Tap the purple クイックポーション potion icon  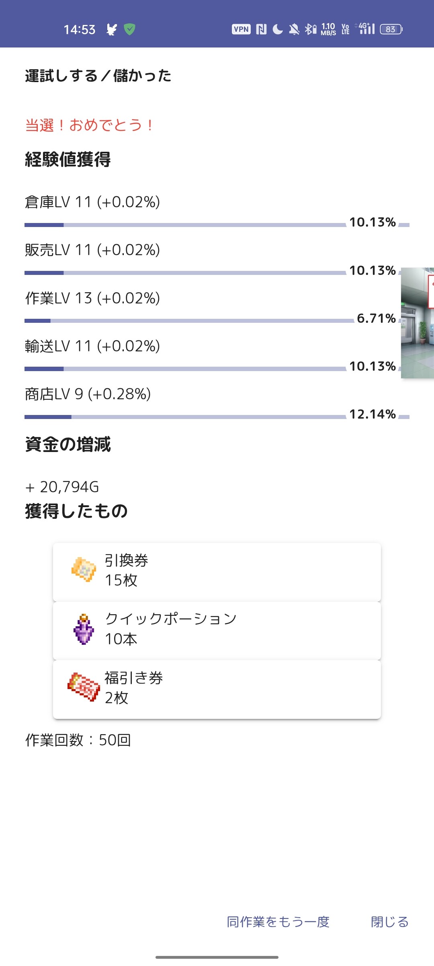click(x=84, y=629)
